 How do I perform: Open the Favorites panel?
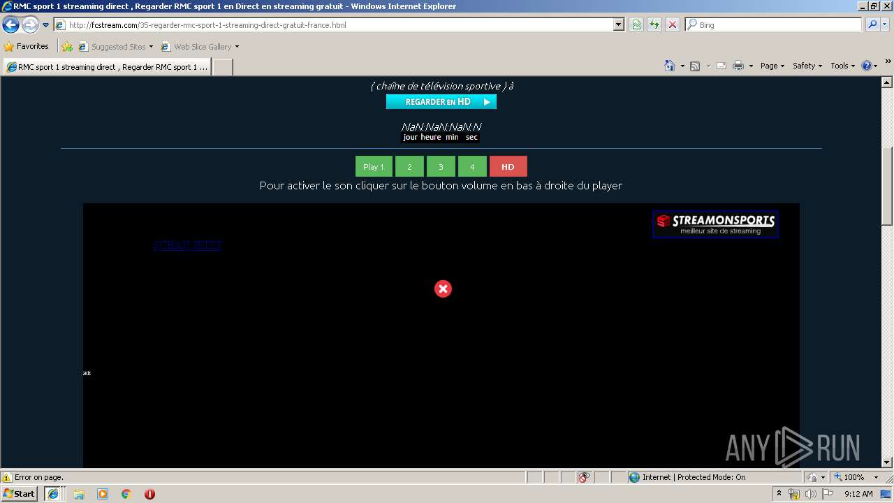pos(27,47)
